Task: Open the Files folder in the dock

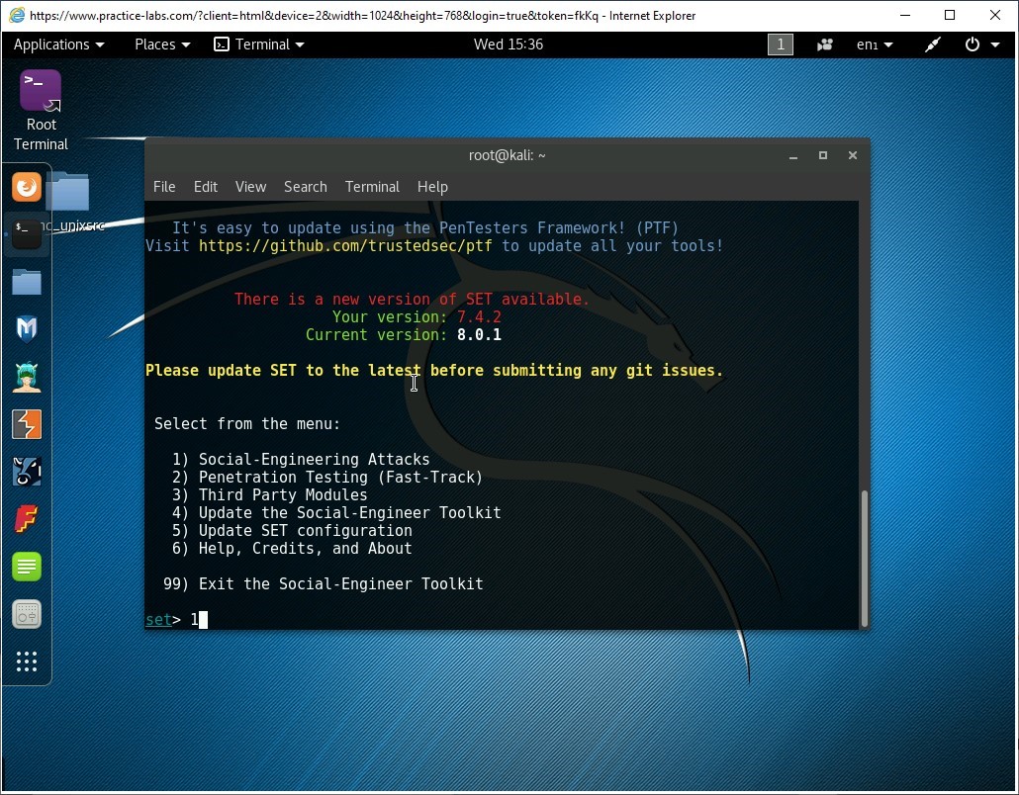Action: 27,282
